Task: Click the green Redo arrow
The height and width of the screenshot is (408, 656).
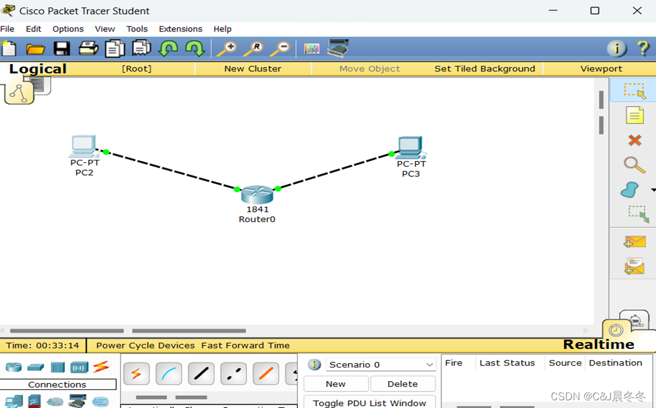Action: click(x=195, y=49)
